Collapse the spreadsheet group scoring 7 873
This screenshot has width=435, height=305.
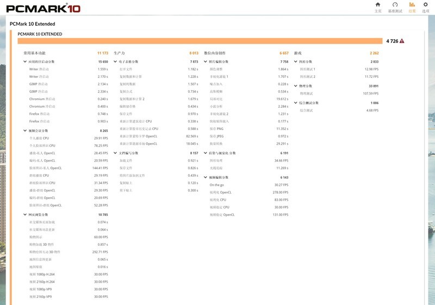(x=115, y=61)
